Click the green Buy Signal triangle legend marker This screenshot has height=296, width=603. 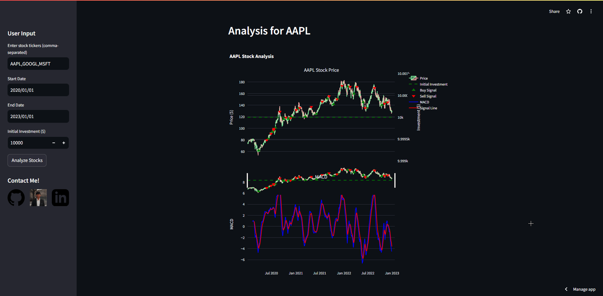pos(414,90)
